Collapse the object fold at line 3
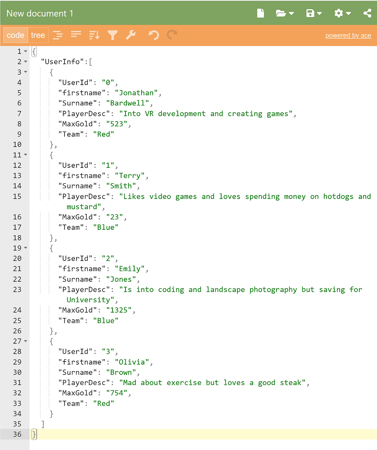Screen dimensions: 377x450 [25, 72]
